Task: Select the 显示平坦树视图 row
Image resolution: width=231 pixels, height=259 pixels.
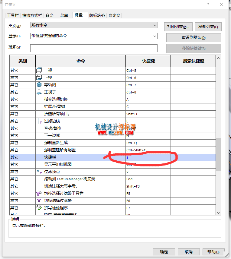Action: point(112,165)
